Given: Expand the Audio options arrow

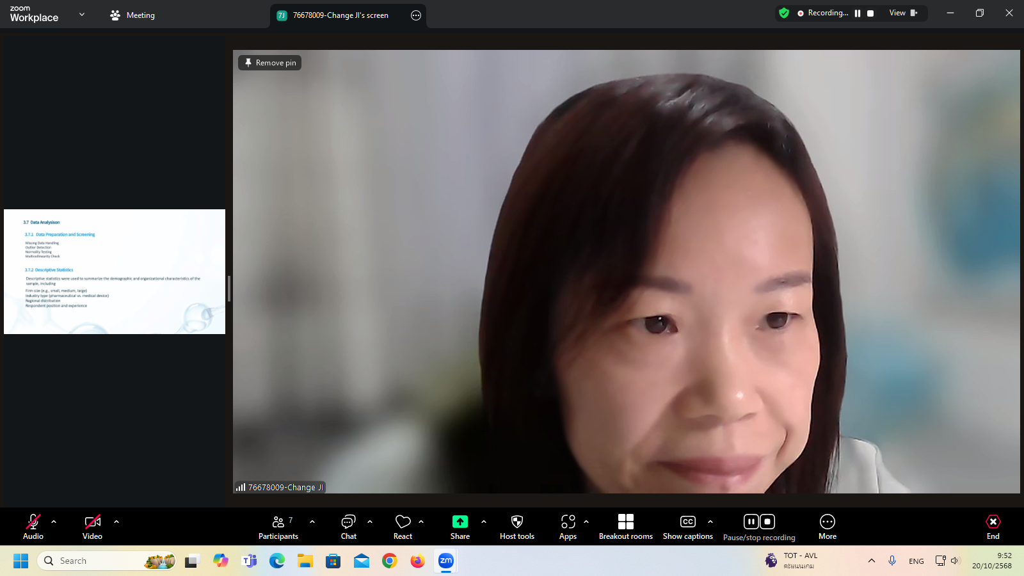Looking at the screenshot, I should [x=54, y=522].
